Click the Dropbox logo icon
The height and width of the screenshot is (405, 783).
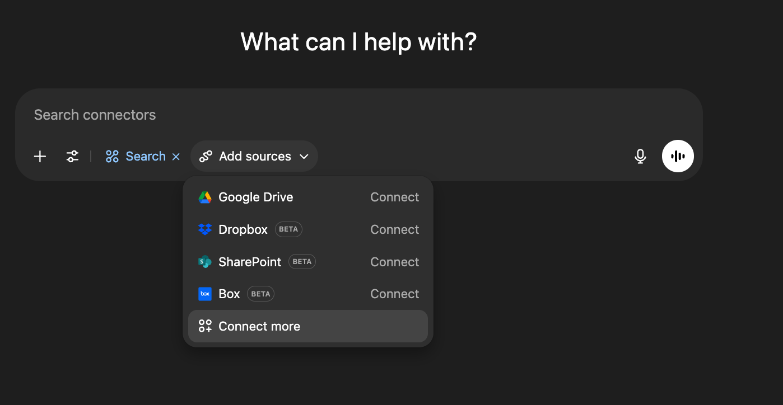(x=205, y=229)
